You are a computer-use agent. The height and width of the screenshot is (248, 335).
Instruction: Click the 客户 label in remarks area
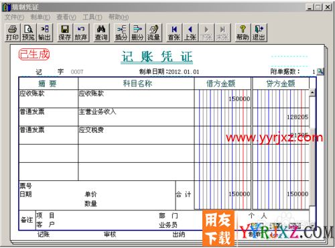coord(46,225)
